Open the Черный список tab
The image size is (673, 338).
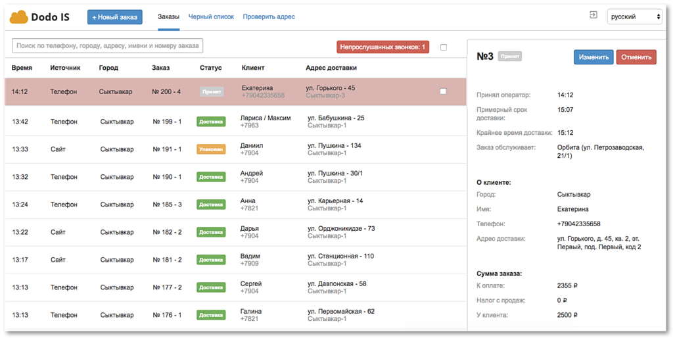[x=211, y=16]
